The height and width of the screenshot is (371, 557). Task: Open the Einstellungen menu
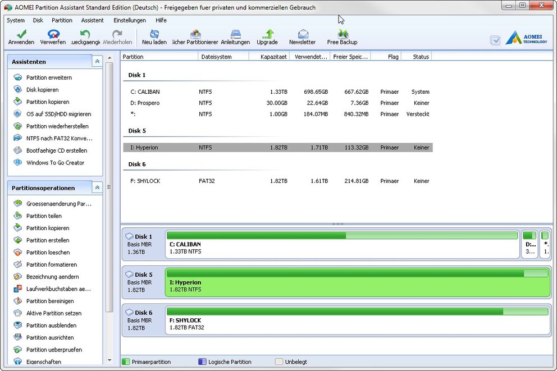[130, 20]
